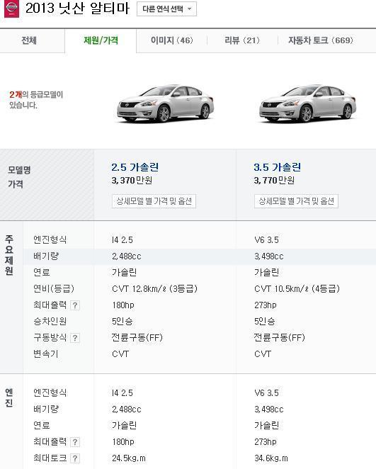Click help icon beside 최대토크
Image resolution: width=376 pixels, height=469 pixels.
[x=75, y=458]
